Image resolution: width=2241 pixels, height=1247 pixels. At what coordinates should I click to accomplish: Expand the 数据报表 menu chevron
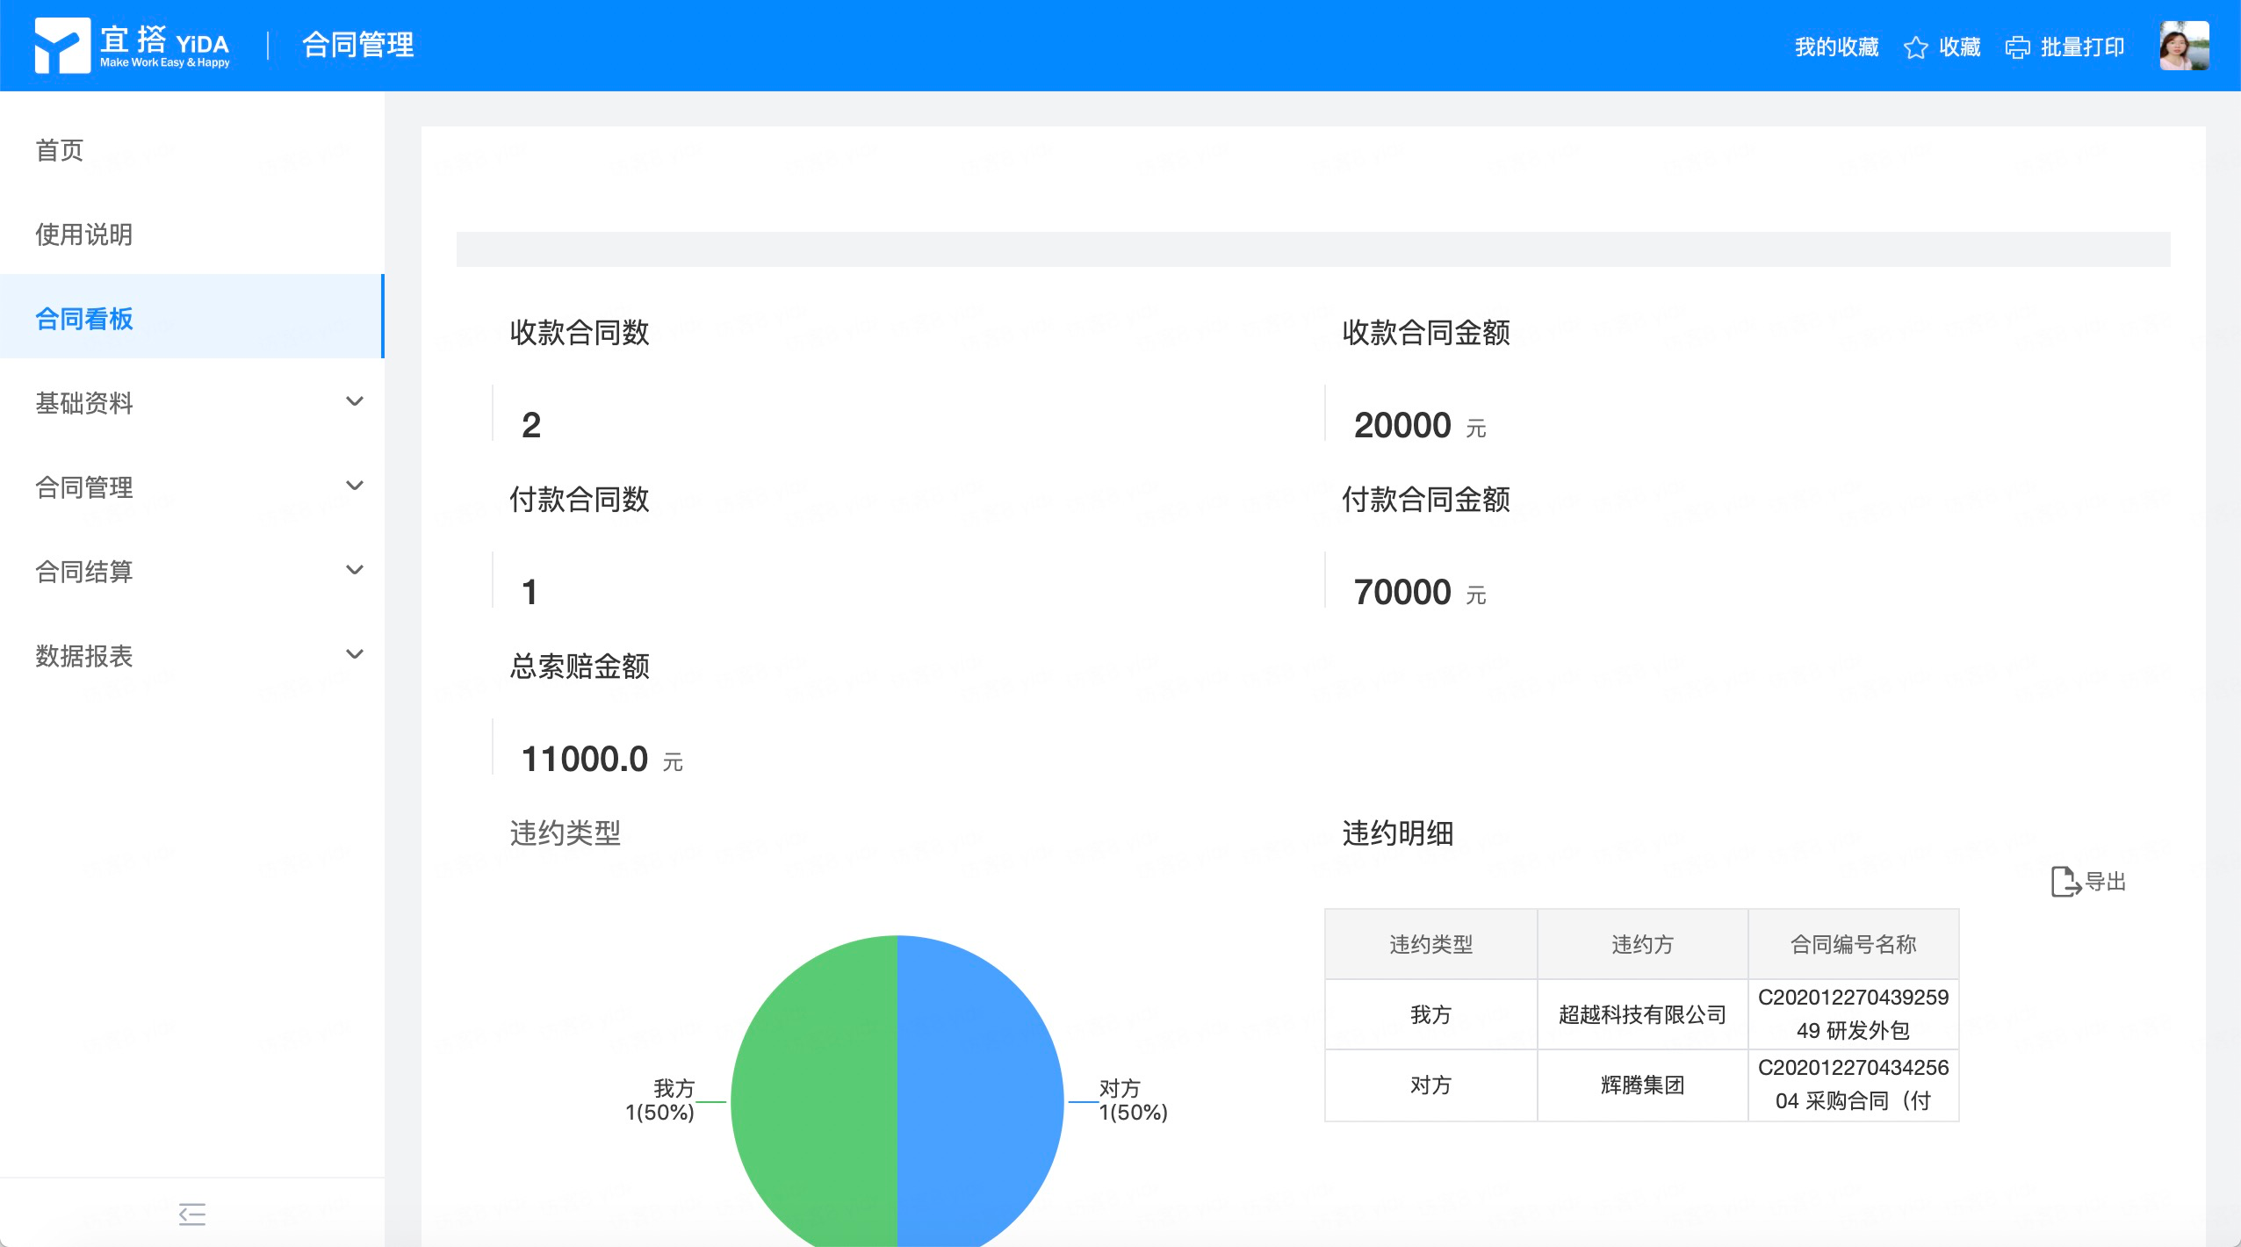355,655
